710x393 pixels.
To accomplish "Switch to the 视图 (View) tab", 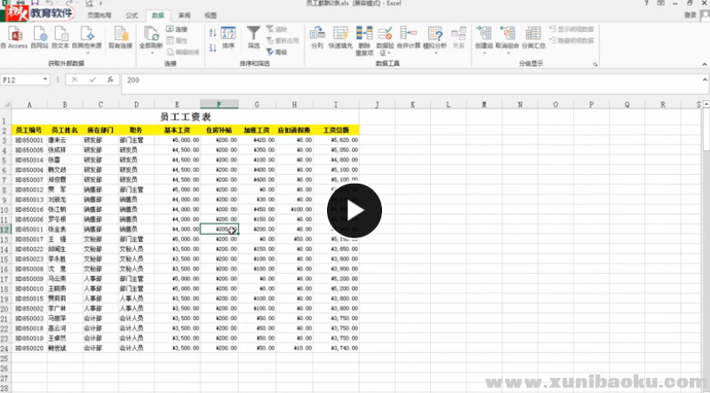I will 210,16.
